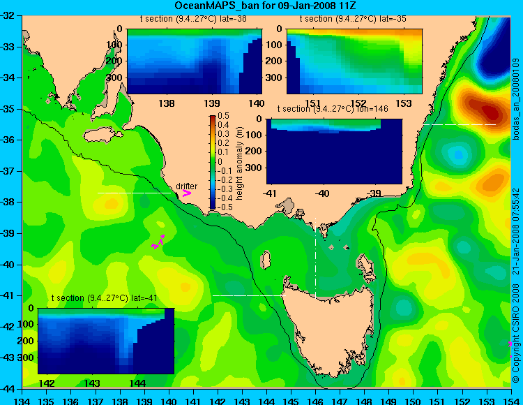Click the 't section (9.4..27°C) lat=-35' heading
Viewport: 523px width, 405px height.
tap(353, 19)
